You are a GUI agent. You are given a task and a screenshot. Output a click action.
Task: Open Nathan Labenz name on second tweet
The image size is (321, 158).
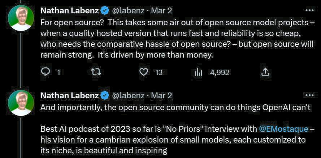coord(69,95)
